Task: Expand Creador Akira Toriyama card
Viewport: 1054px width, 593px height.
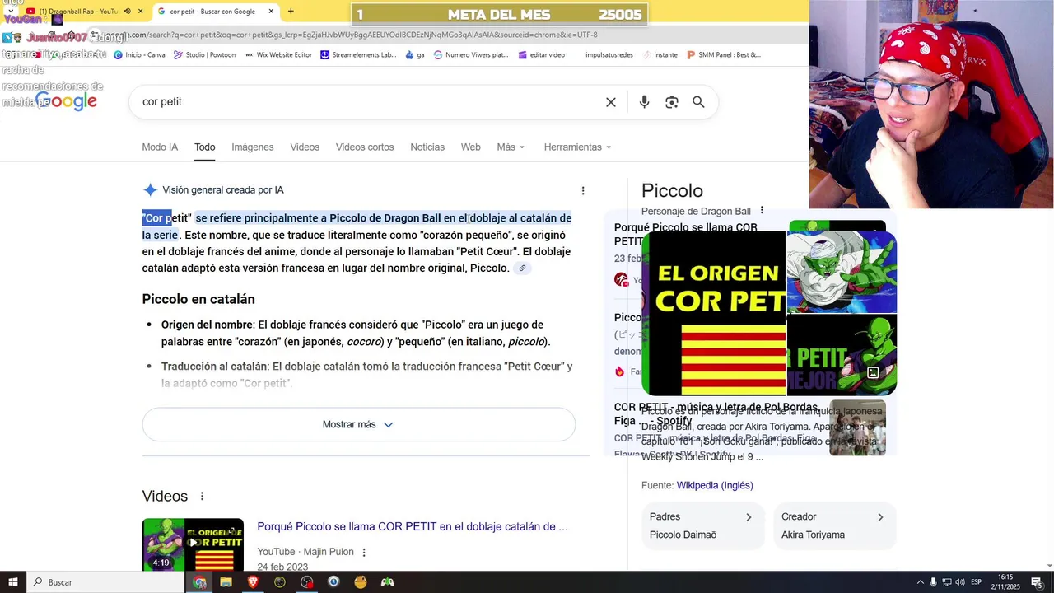Action: point(834,525)
